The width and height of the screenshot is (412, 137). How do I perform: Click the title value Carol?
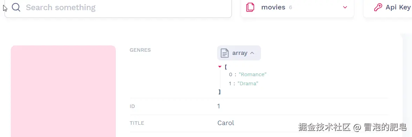(226, 123)
